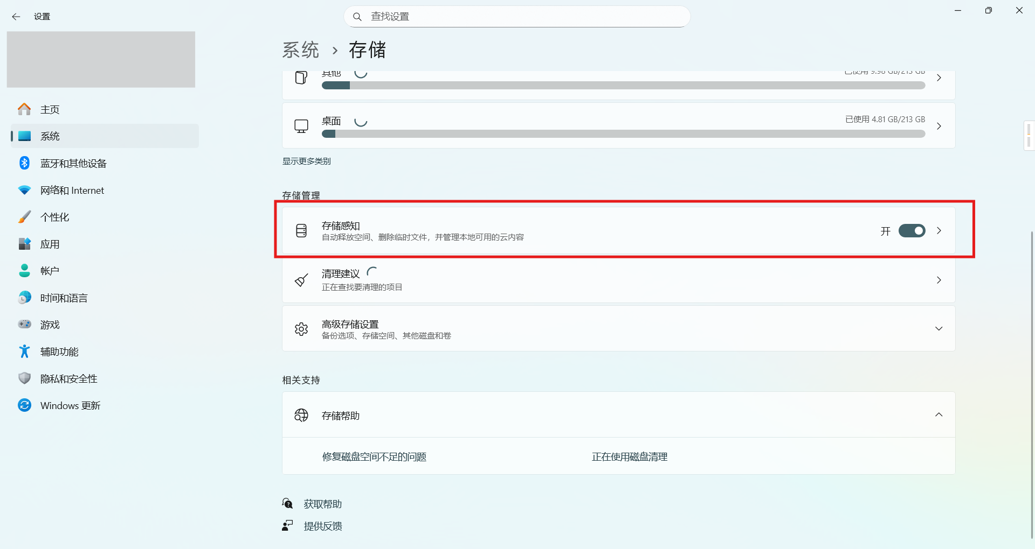
Task: Open Privacy and Security settings
Action: pyautogui.click(x=68, y=378)
